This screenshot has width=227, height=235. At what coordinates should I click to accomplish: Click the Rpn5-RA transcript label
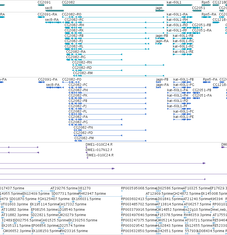pos(209,14)
